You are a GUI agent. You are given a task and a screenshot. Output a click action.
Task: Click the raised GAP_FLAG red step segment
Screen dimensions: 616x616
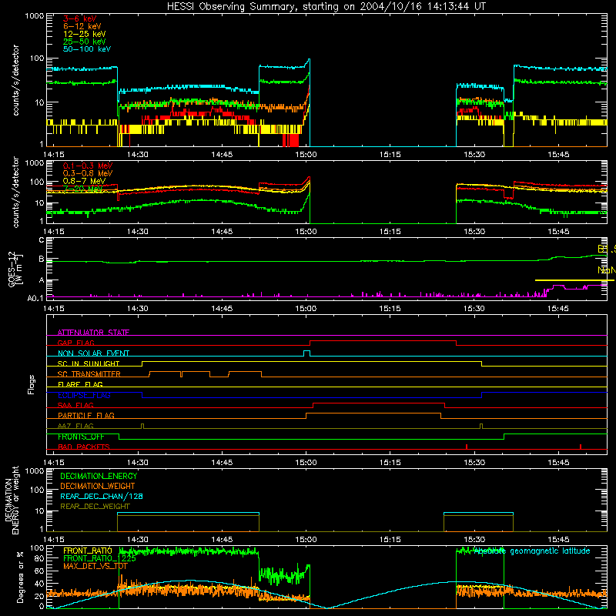click(x=383, y=341)
